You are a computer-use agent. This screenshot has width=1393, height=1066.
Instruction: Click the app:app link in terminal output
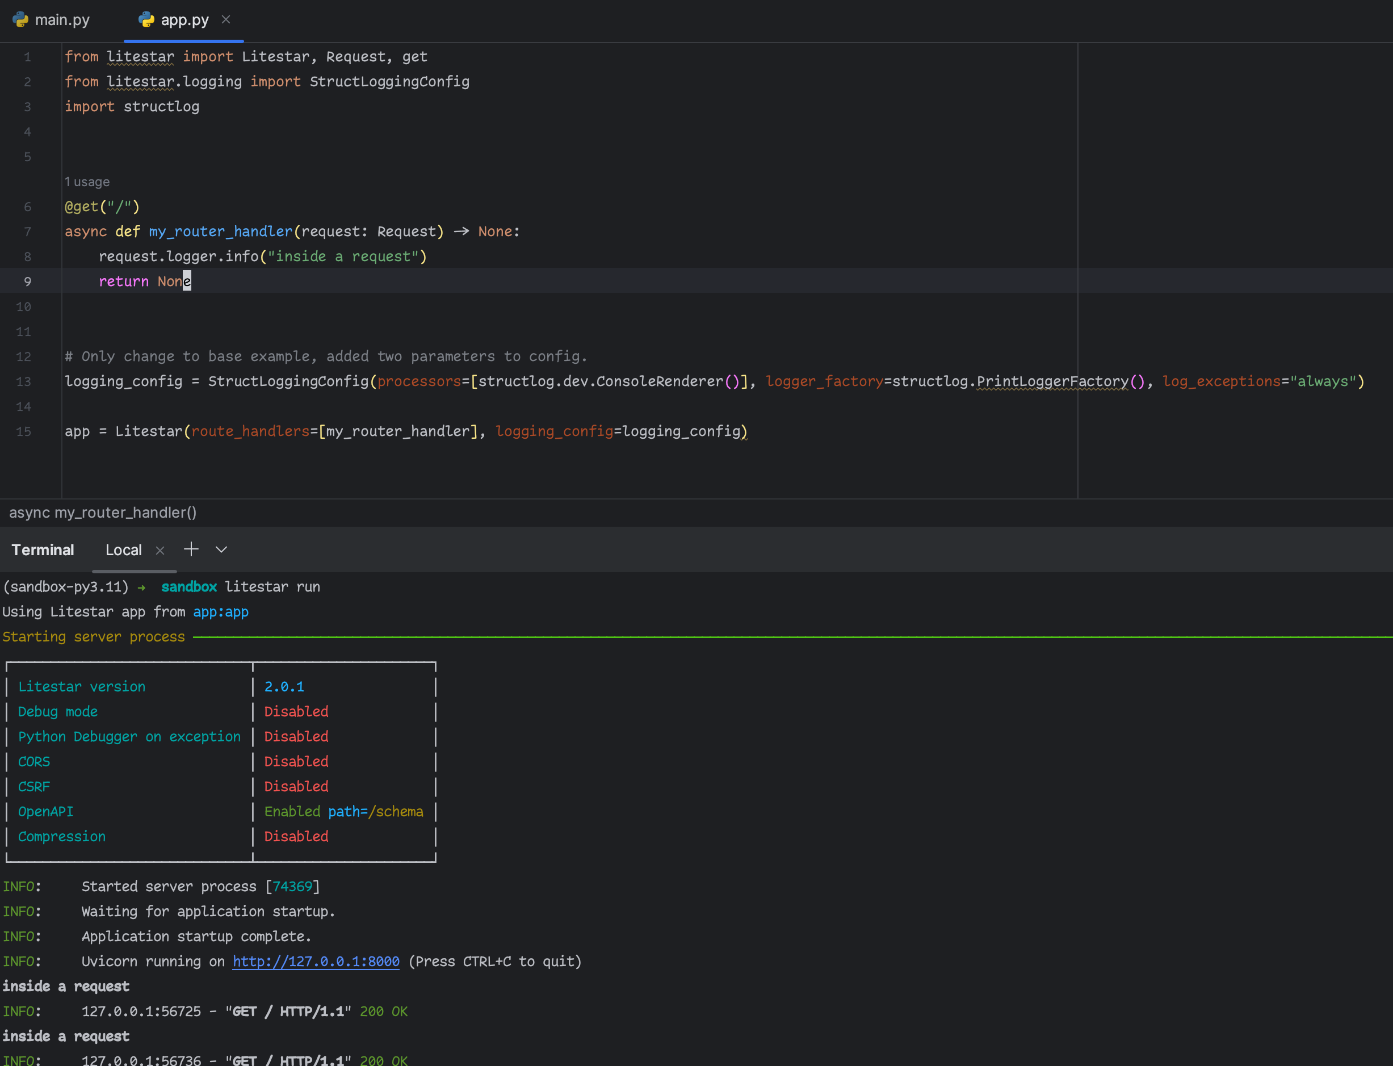click(x=220, y=612)
